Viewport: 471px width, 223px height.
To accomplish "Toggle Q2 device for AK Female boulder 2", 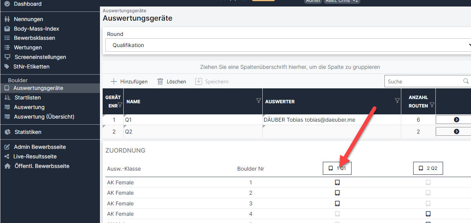I will [x=428, y=193].
